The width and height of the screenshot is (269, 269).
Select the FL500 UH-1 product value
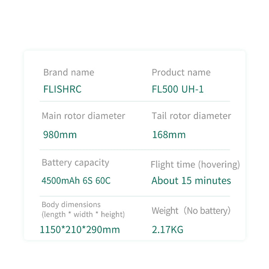(178, 89)
